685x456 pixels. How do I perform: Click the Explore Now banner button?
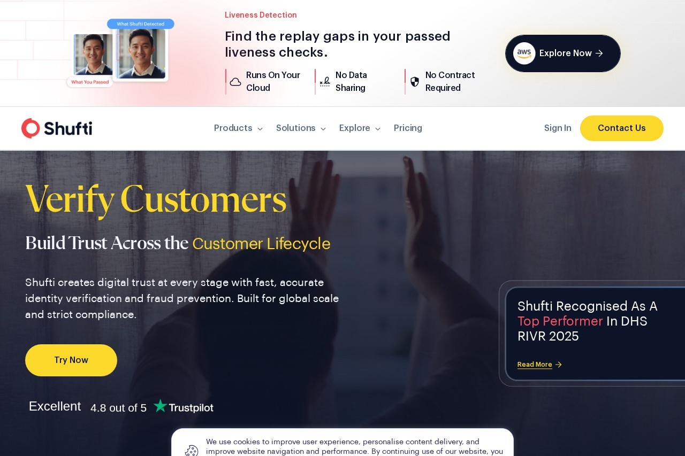(563, 53)
